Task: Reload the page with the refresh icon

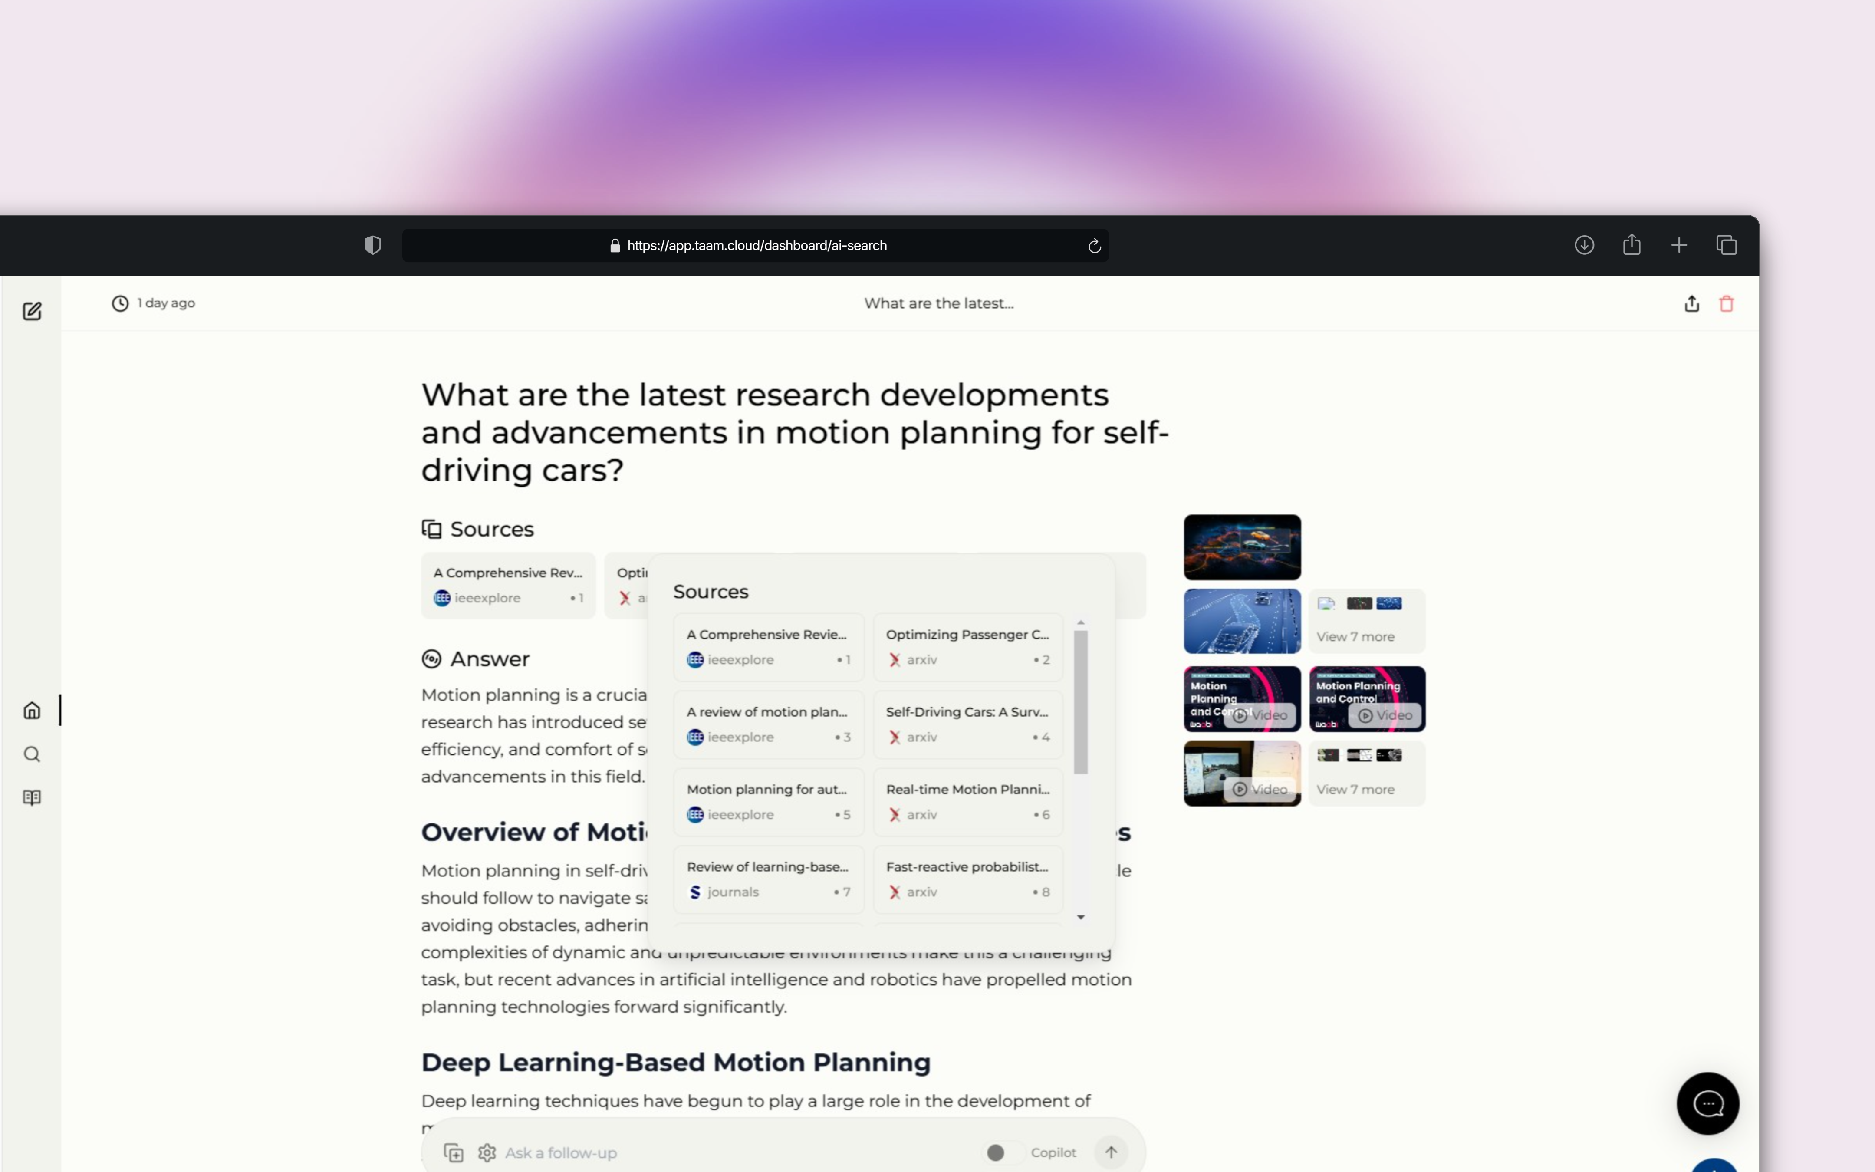Action: 1094,246
